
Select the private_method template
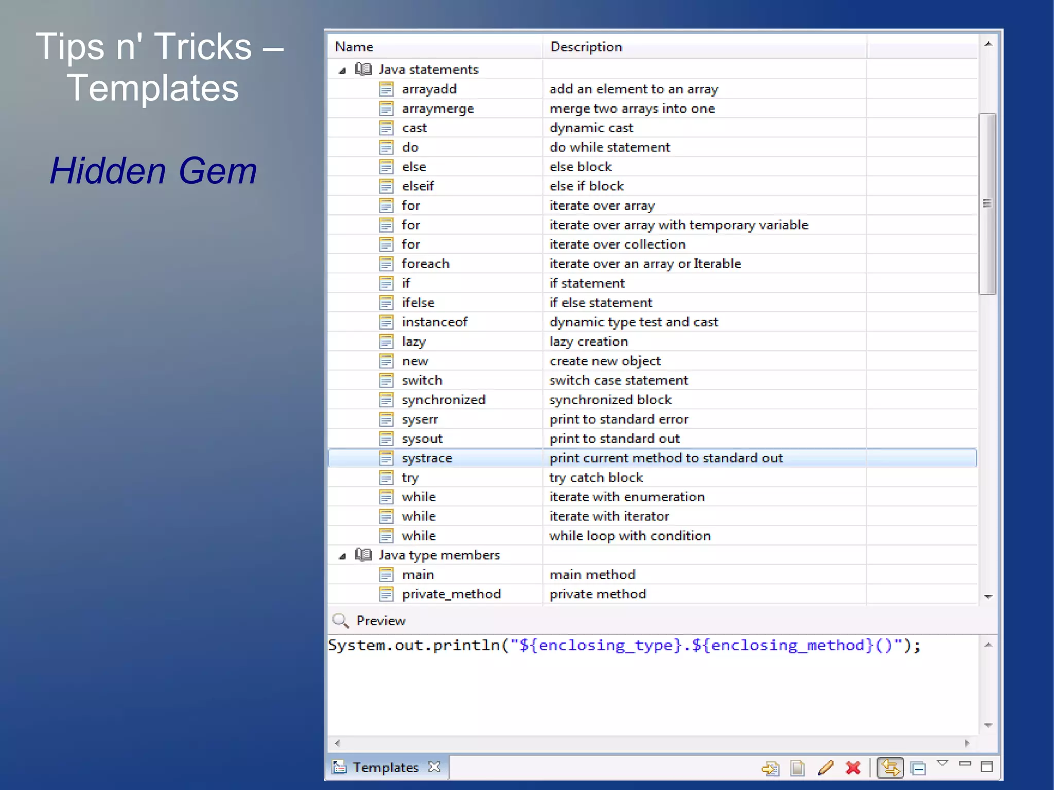(x=451, y=594)
